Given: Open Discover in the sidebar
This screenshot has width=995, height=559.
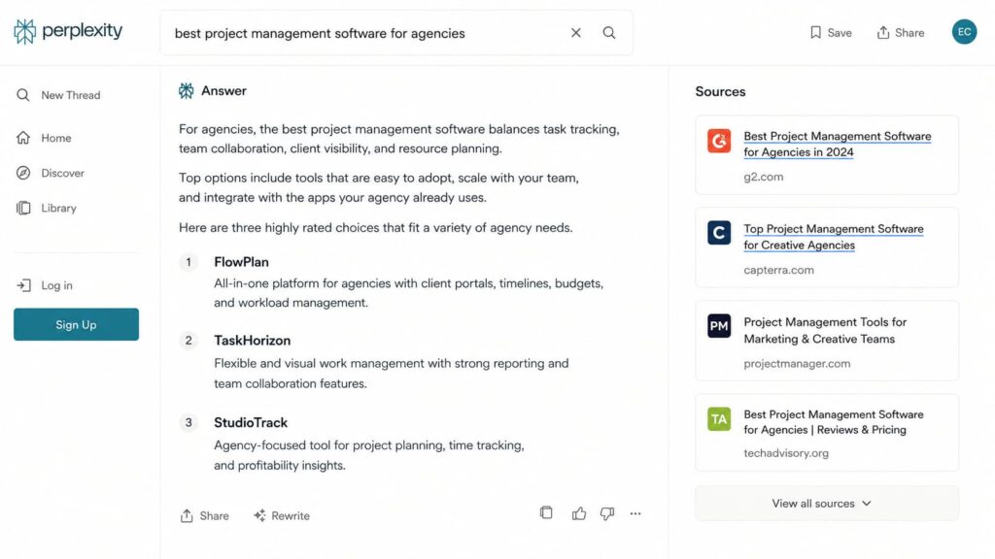Looking at the screenshot, I should [x=51, y=173].
